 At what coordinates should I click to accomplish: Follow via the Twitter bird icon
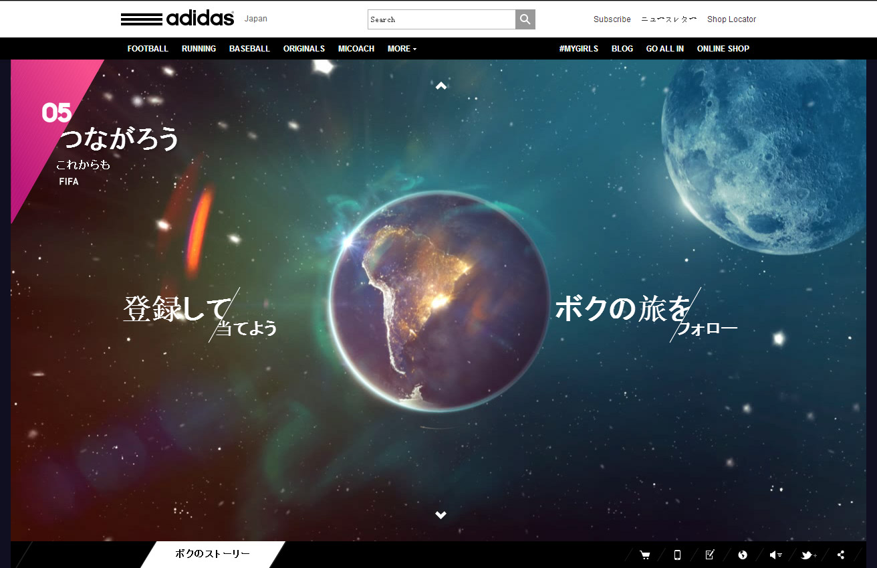[x=808, y=555]
